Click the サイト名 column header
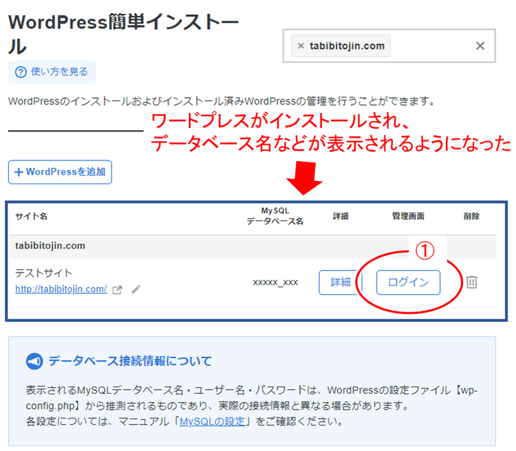This screenshot has width=516, height=451. 31,216
